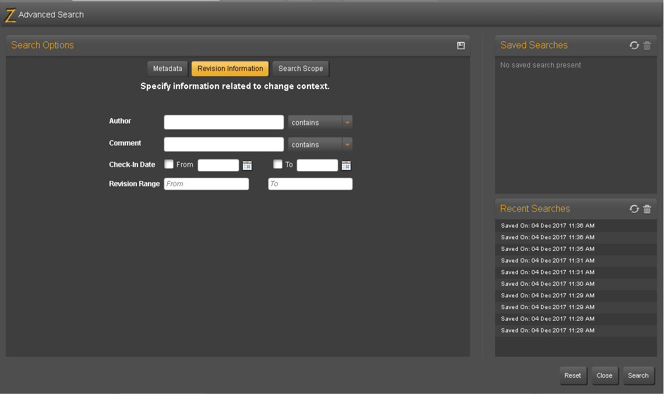Click the Z application logo
Image resolution: width=664 pixels, height=394 pixels.
click(x=10, y=15)
